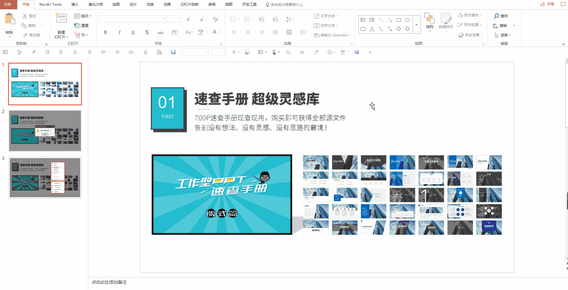The height and width of the screenshot is (290, 568).
Task: Open the font name dropdown
Action: (x=164, y=19)
